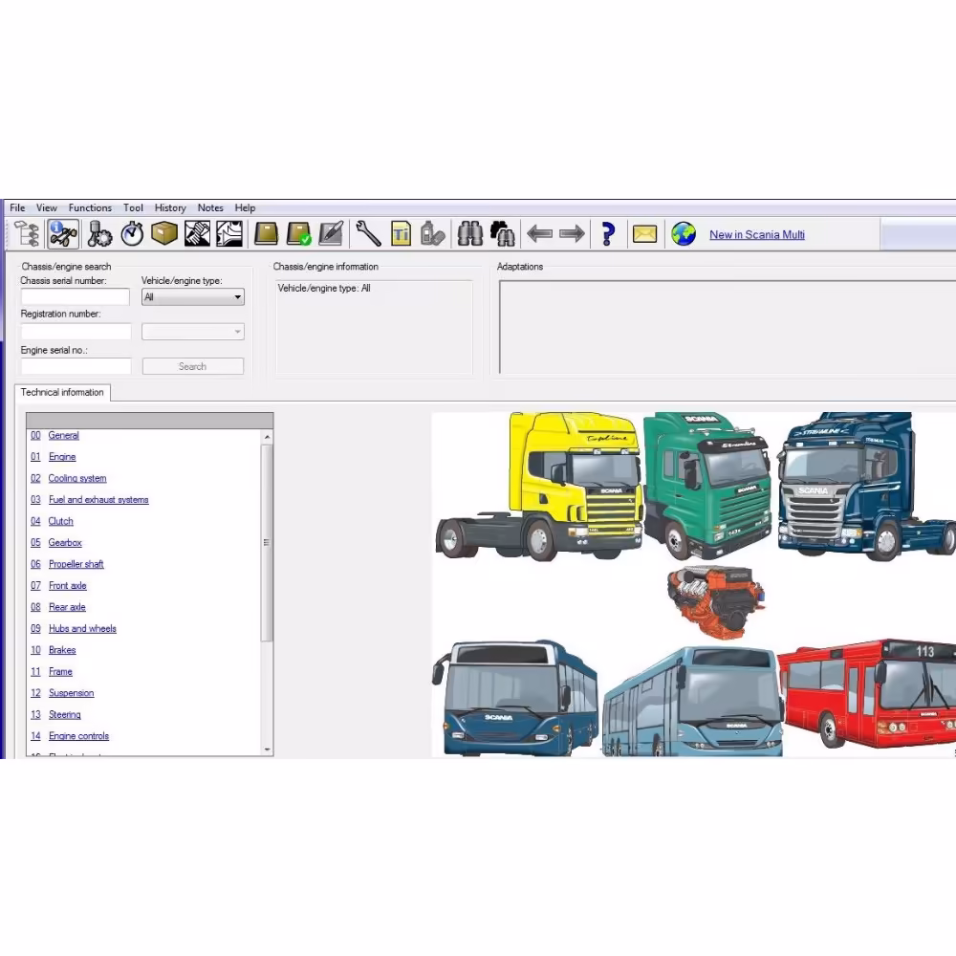This screenshot has height=956, width=956.
Task: Select the yellow Topline truck image
Action: (x=539, y=486)
